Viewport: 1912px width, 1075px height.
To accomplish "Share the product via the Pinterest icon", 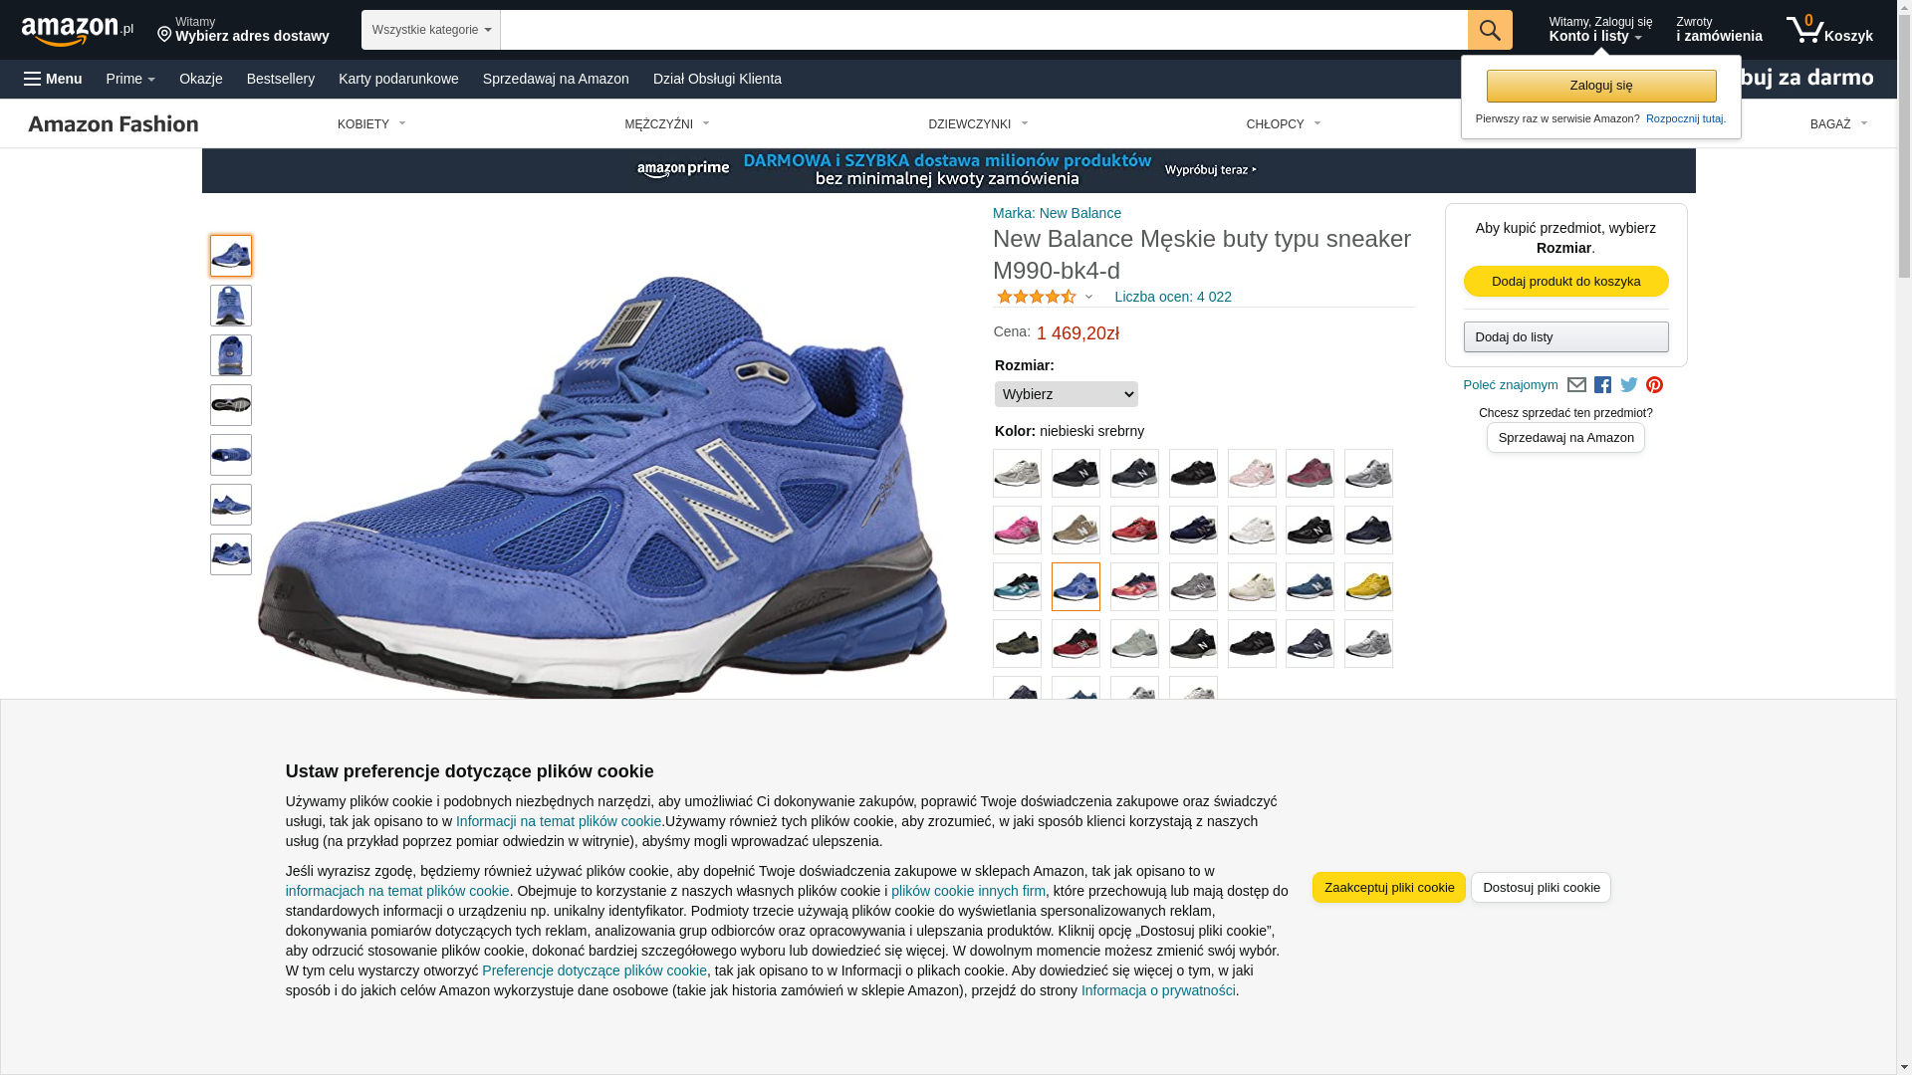I will click(x=1654, y=385).
